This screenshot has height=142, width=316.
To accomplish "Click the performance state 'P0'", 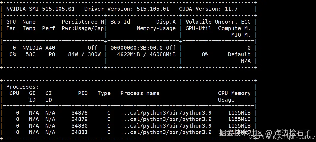I will (x=52, y=54).
